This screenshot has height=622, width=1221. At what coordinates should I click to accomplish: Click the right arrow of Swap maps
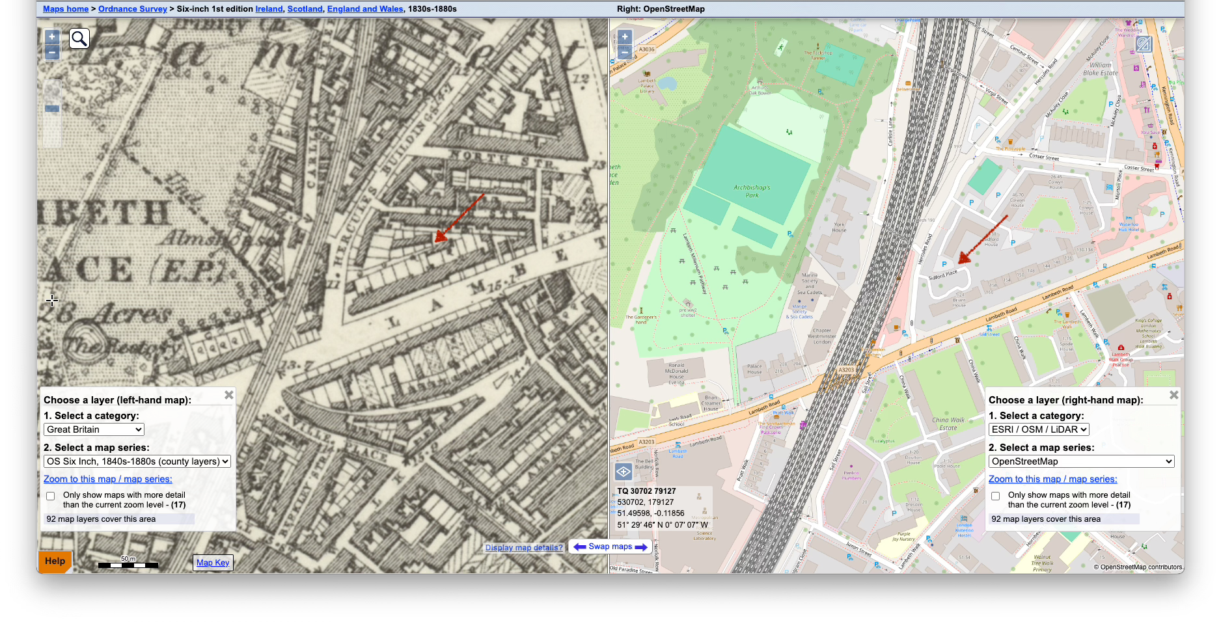pyautogui.click(x=641, y=547)
